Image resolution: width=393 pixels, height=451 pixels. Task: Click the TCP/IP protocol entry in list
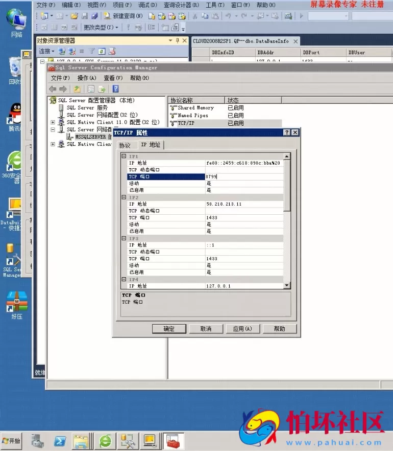(185, 123)
